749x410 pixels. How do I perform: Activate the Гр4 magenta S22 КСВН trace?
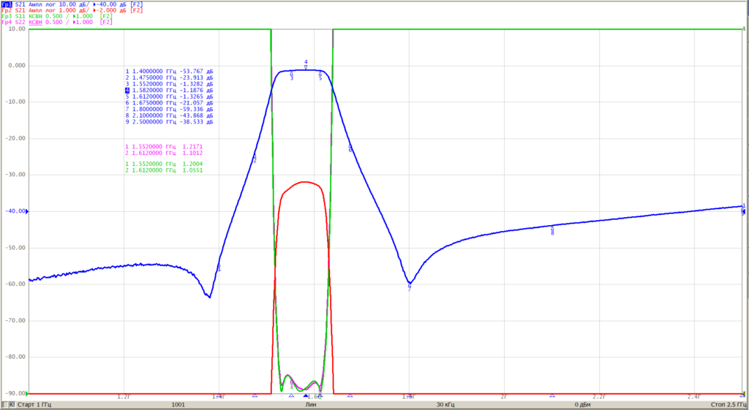click(x=7, y=22)
